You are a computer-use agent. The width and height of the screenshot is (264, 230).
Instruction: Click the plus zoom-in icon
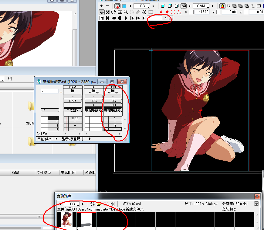click(x=101, y=6)
